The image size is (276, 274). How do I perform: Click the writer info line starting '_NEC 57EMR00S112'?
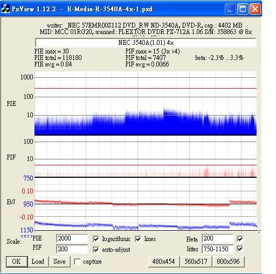[144, 25]
